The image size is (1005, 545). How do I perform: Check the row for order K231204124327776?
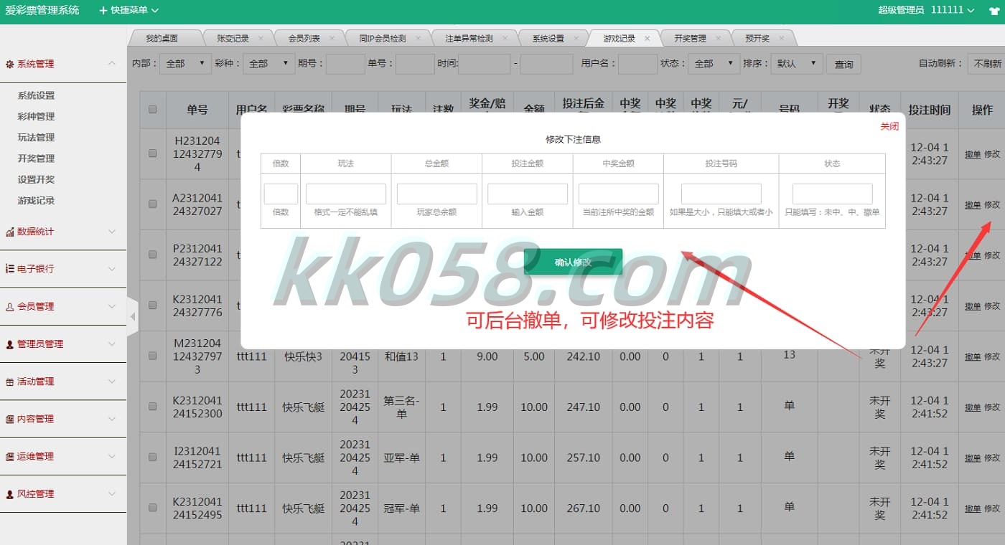[x=152, y=305]
